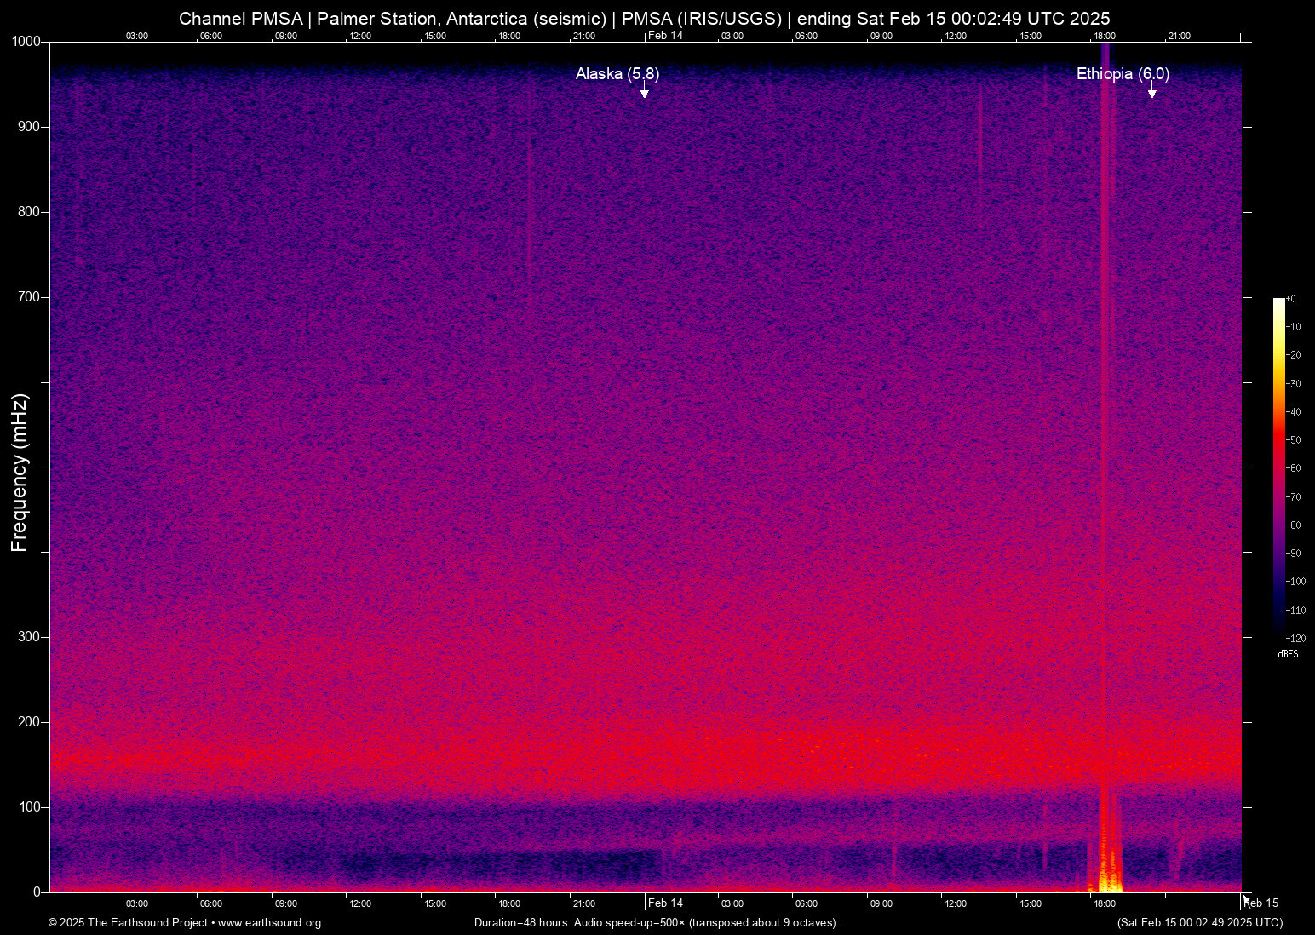The height and width of the screenshot is (935, 1315).
Task: Click the copyright Earthsound Project text
Action: click(x=128, y=923)
